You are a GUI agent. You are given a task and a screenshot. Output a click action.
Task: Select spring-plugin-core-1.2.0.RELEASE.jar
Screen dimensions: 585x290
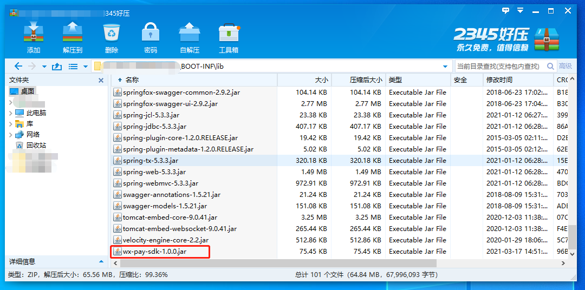180,137
